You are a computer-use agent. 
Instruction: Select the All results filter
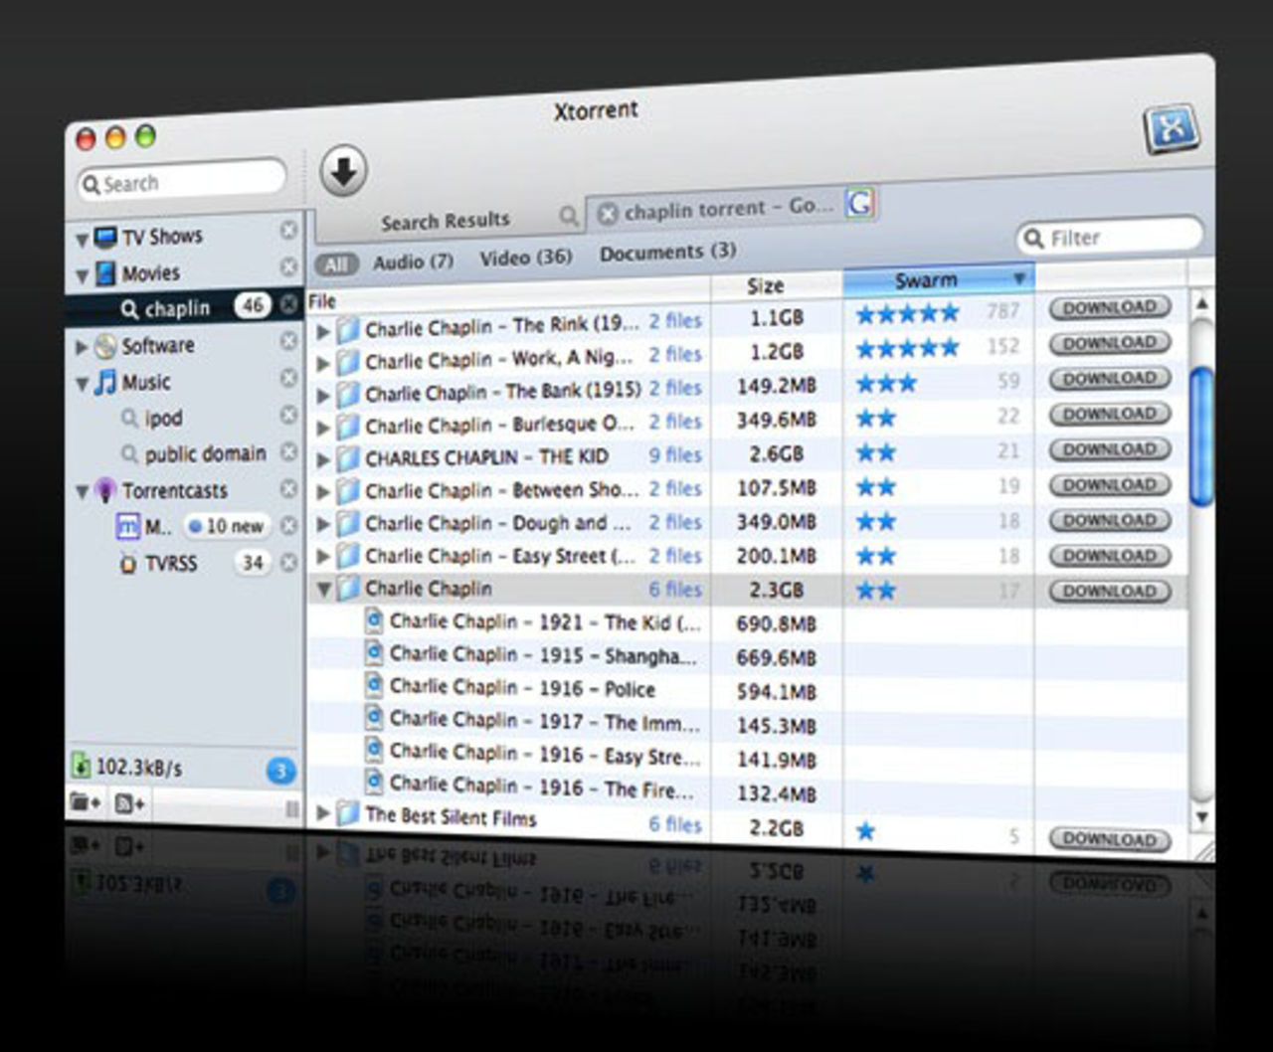point(336,264)
